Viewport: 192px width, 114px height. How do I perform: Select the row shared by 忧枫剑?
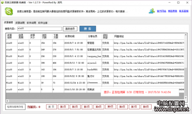95,89
